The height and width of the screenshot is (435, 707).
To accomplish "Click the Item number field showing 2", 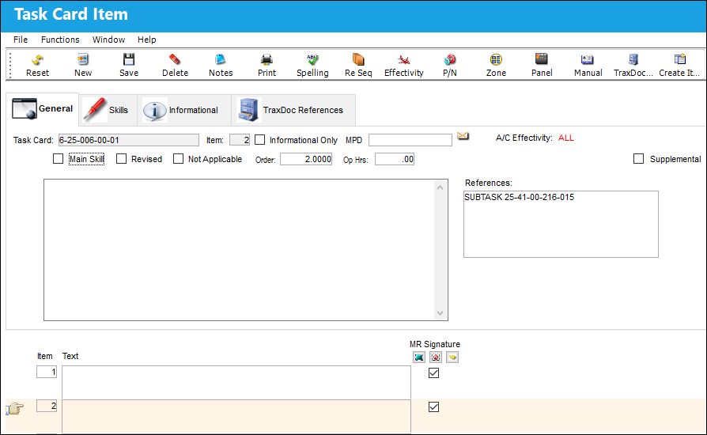I will [x=240, y=140].
